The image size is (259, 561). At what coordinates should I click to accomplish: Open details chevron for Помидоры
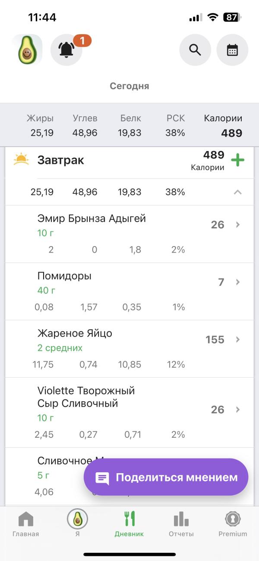pyautogui.click(x=237, y=282)
